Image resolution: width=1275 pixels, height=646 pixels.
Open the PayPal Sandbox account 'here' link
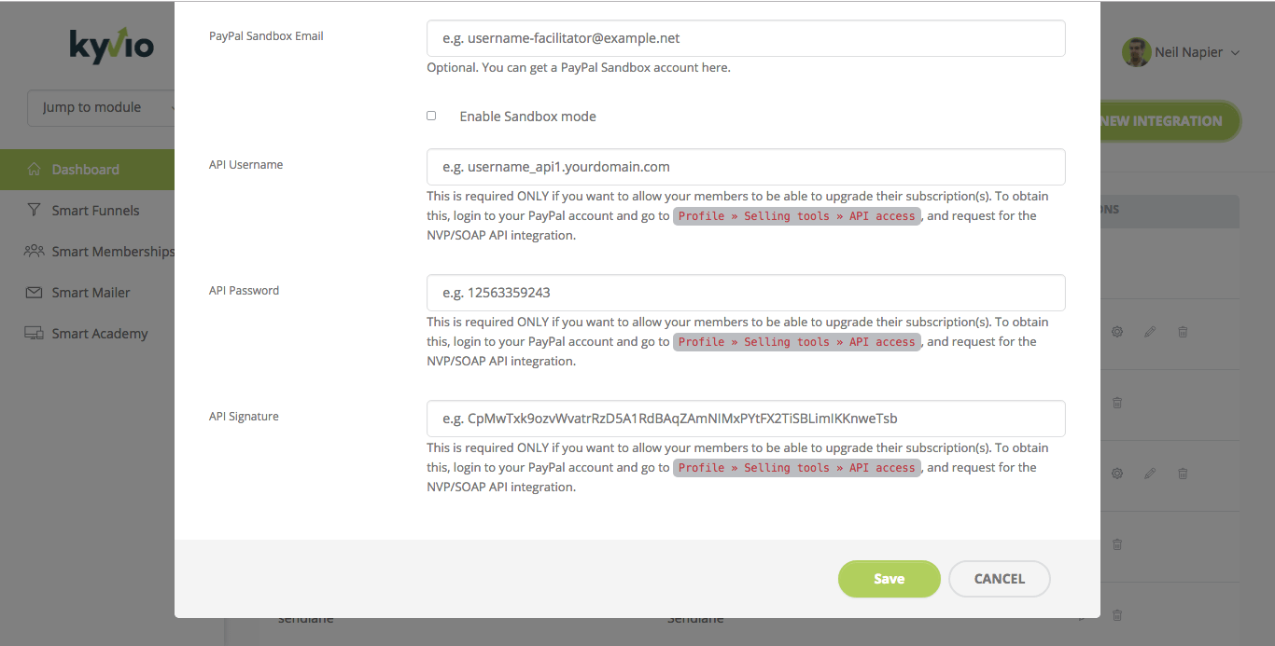coord(715,68)
